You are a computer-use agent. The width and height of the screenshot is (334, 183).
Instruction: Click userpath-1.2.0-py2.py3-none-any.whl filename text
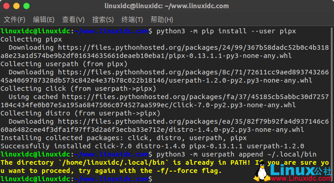pyautogui.click(x=240, y=80)
